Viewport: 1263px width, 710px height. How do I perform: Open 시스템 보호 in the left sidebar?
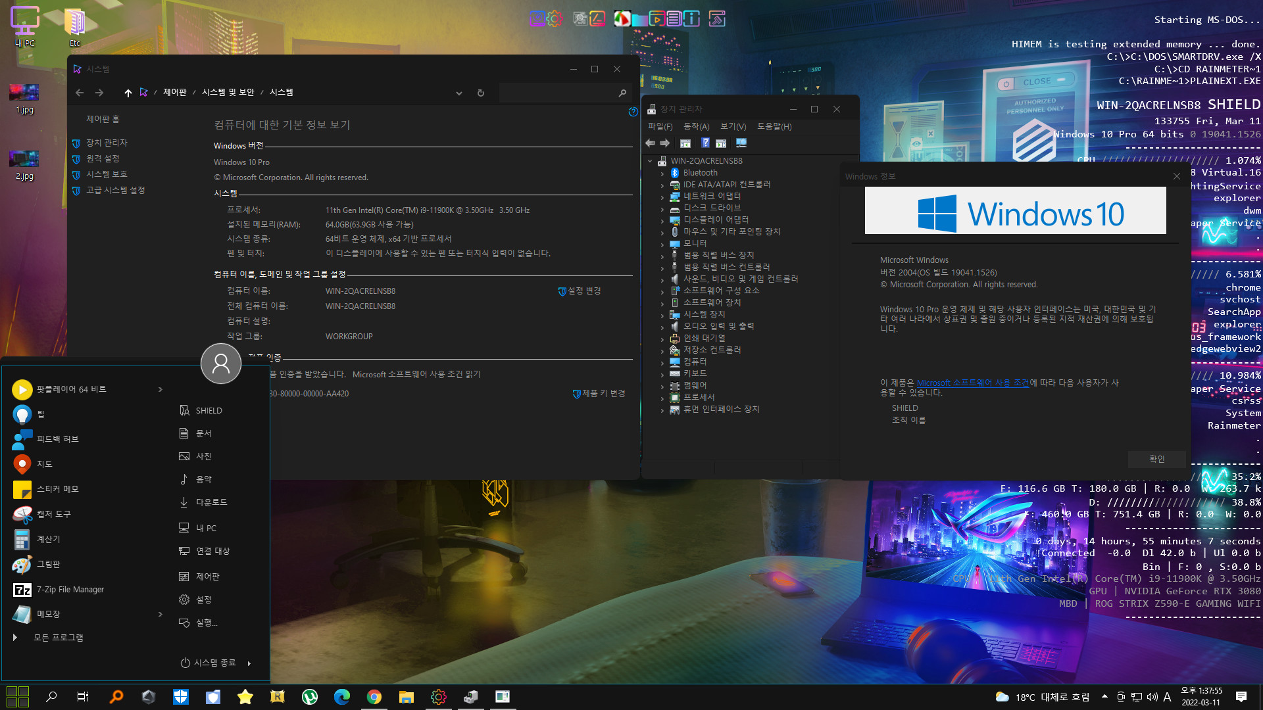(x=107, y=174)
